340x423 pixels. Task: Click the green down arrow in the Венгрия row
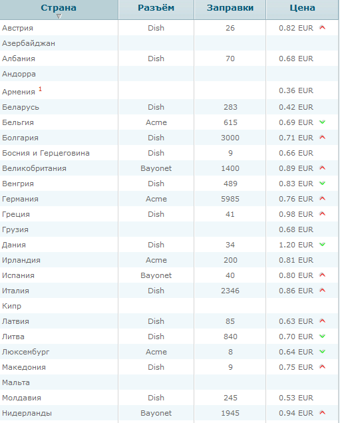click(322, 184)
